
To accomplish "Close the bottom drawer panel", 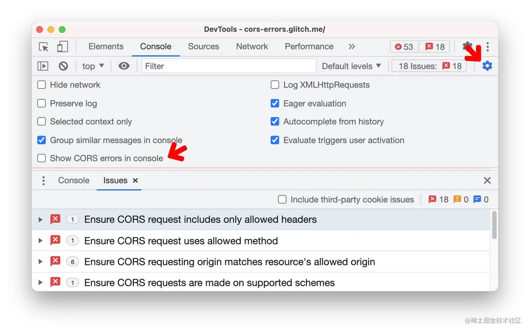I will [x=487, y=181].
